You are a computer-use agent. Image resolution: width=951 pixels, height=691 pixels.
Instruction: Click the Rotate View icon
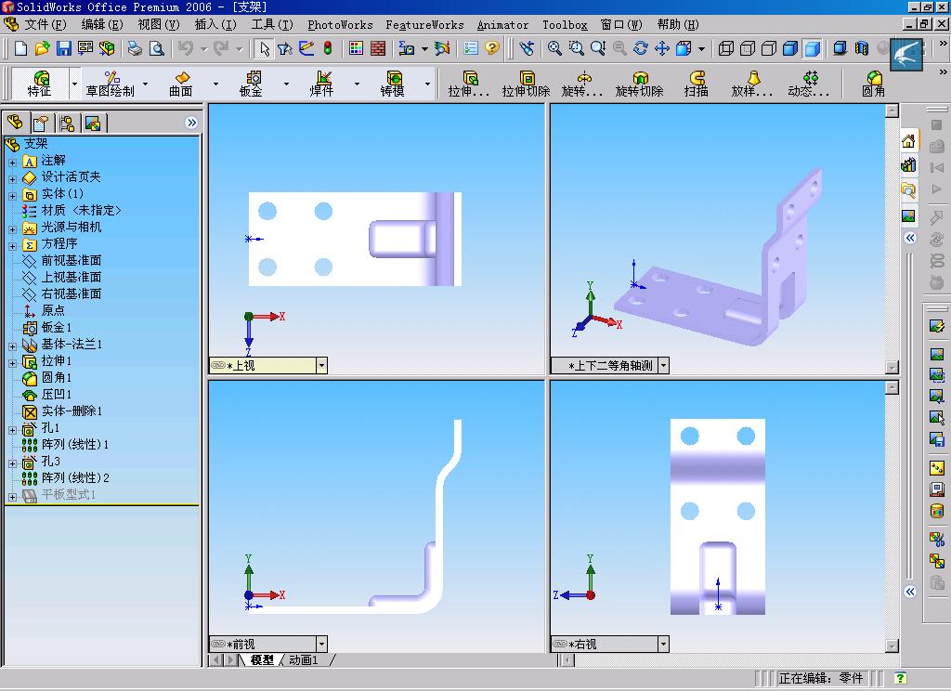pos(641,48)
